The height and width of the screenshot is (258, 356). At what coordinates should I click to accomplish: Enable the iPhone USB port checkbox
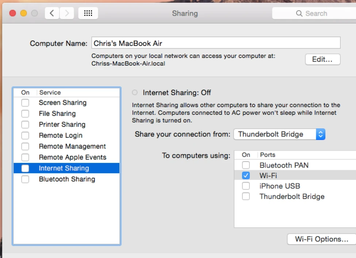(246, 186)
